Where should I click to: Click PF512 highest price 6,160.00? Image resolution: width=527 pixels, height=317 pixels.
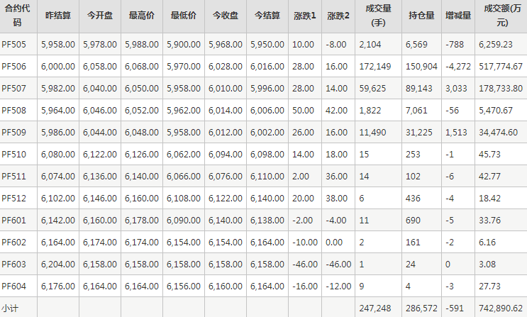[x=142, y=199]
